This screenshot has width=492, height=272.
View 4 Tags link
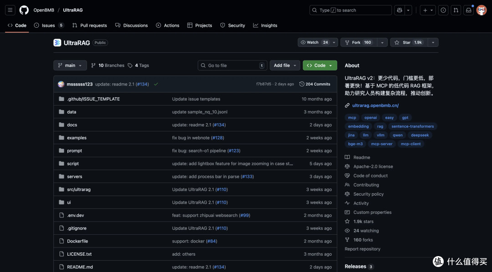click(x=138, y=65)
